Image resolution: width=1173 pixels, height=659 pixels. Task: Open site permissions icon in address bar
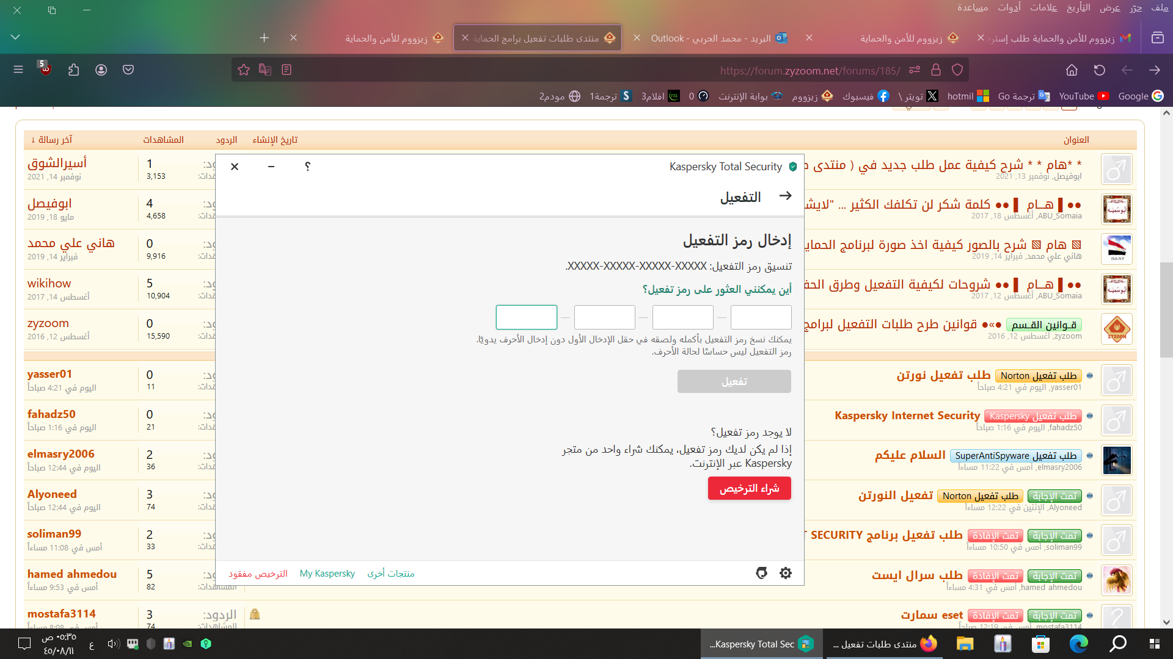(915, 70)
